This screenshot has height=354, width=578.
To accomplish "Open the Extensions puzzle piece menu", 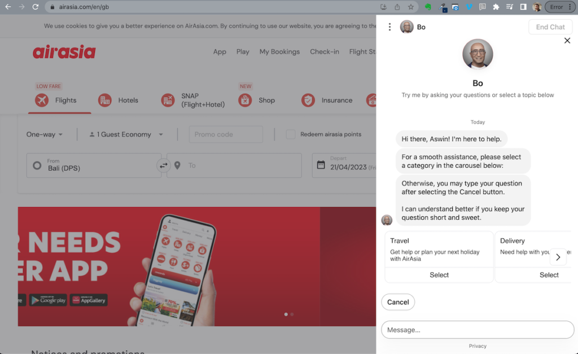I will (x=496, y=7).
